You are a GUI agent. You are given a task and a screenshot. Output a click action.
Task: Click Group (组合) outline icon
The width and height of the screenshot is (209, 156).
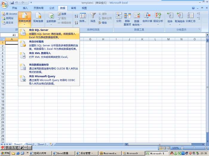point(170,15)
